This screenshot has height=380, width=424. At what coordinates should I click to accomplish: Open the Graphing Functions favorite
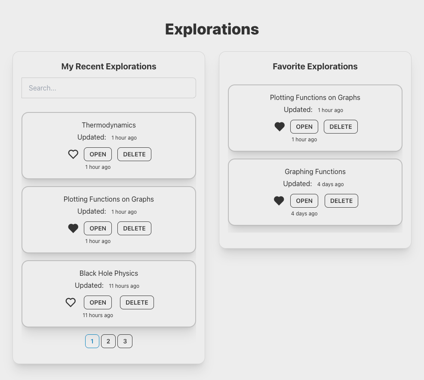click(304, 201)
